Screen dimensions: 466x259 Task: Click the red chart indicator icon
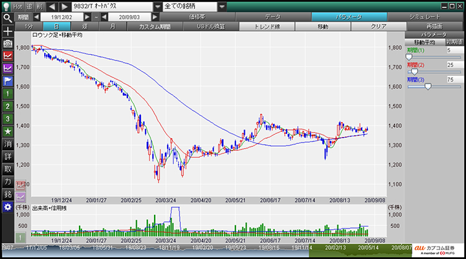(x=7, y=56)
